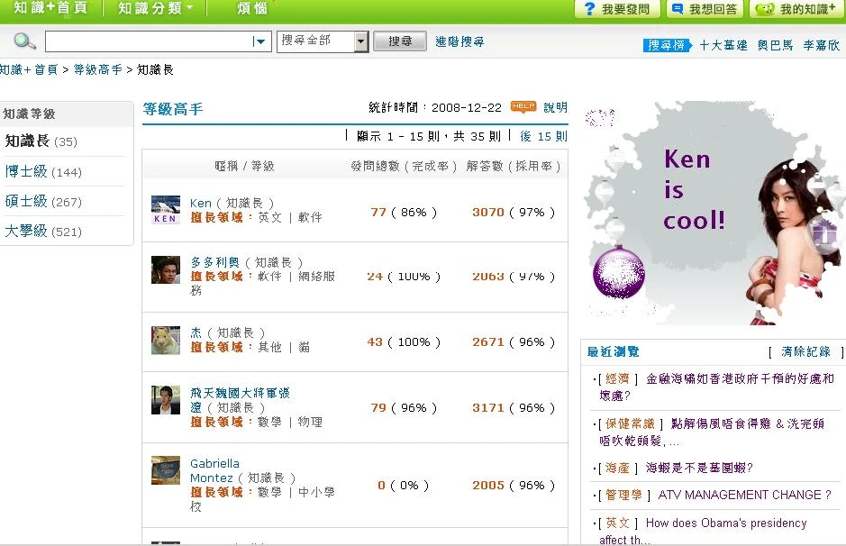Open the 經濟 category tag

[x=617, y=378]
